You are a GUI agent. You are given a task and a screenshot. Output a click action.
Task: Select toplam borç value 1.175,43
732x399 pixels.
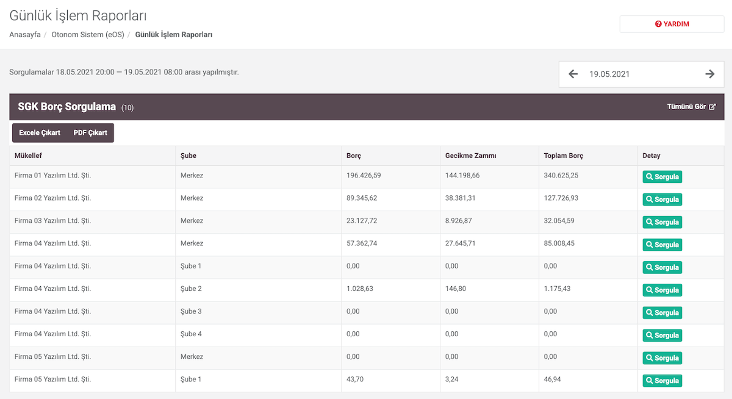(x=558, y=289)
